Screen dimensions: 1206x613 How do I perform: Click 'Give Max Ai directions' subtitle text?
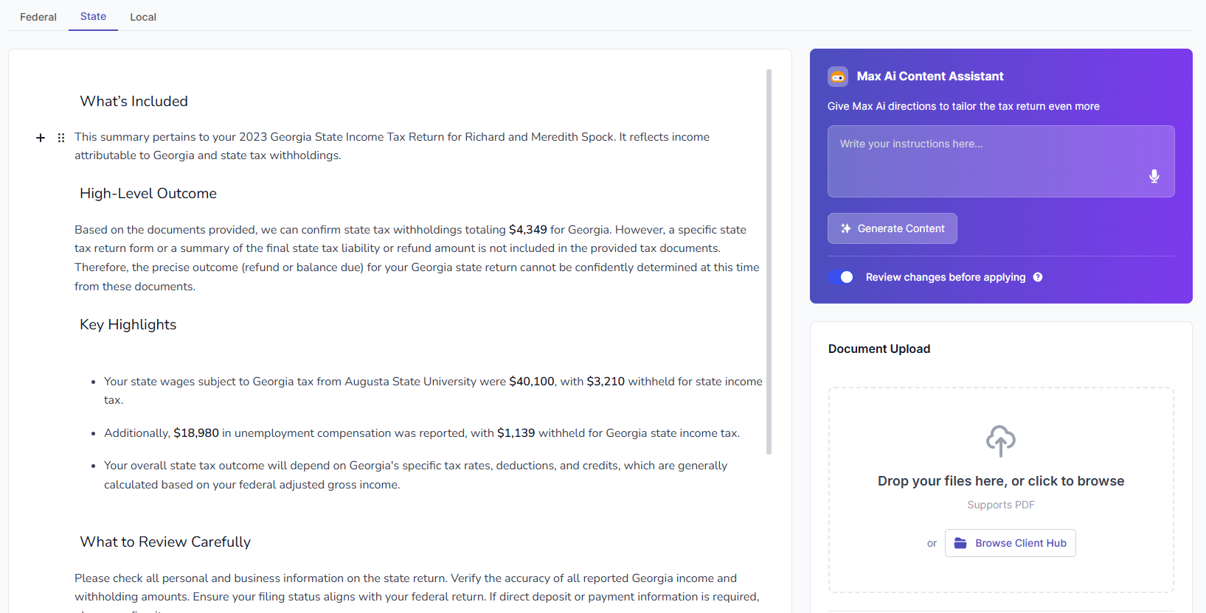963,106
